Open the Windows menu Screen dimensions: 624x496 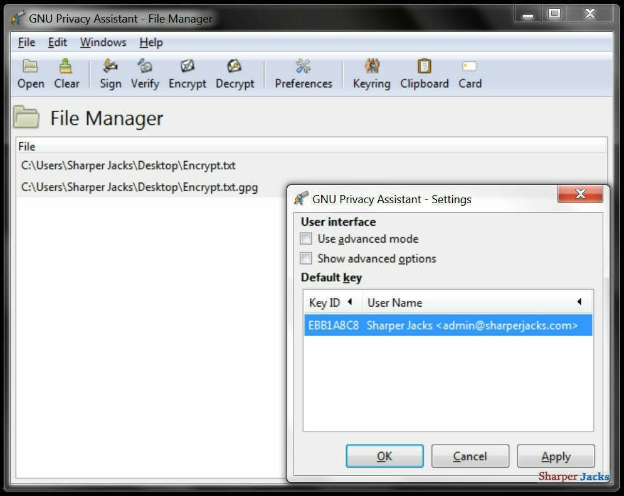pyautogui.click(x=102, y=42)
